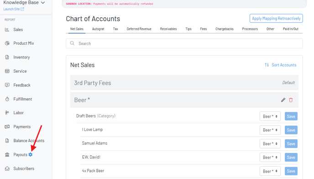Open account dropdown for I Love Lamp
This screenshot has width=314, height=179.
click(270, 130)
